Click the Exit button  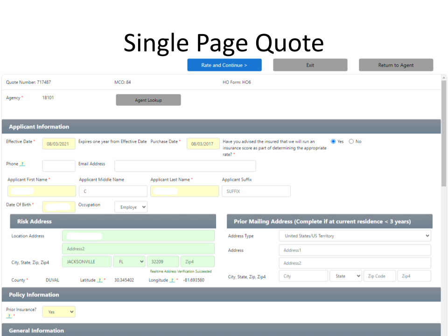pos(310,65)
